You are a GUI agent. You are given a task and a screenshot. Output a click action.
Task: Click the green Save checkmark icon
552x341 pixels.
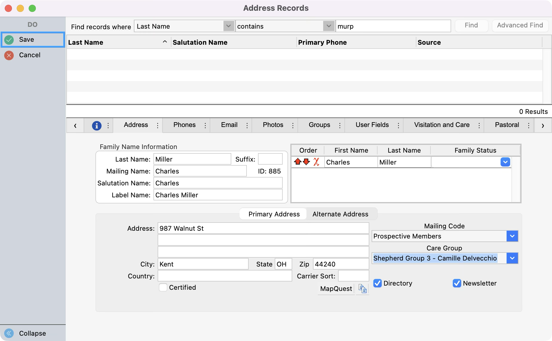coord(9,40)
